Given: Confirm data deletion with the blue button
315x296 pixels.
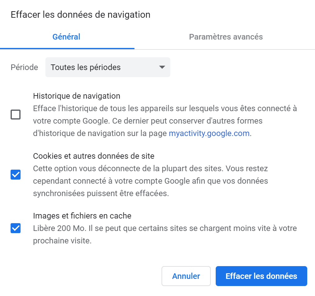Looking at the screenshot, I should click(261, 276).
